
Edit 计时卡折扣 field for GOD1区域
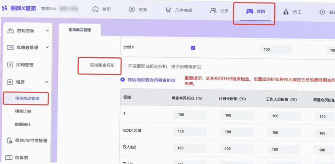[x=237, y=132]
